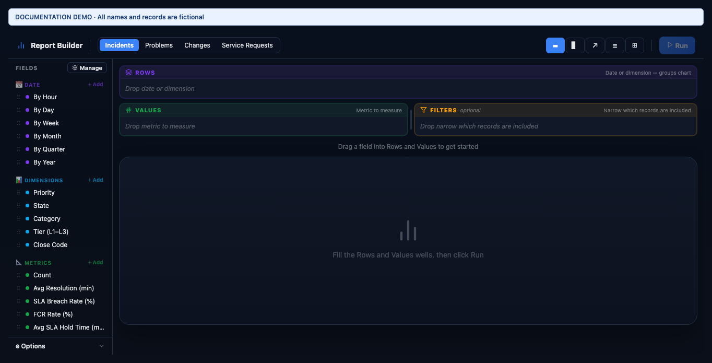Open the Changes tab
712x363 pixels.
[197, 45]
